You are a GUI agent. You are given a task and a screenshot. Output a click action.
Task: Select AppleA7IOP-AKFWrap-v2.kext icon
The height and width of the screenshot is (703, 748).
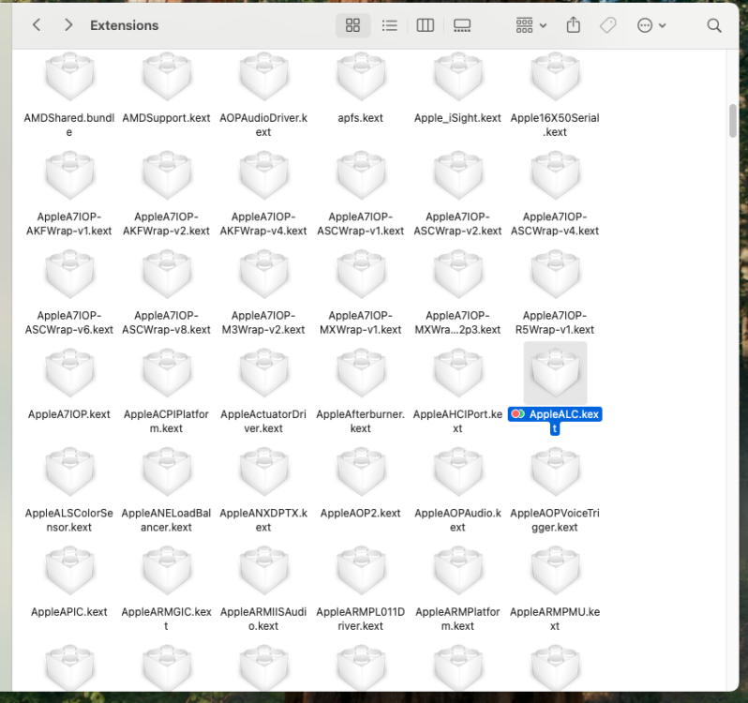pyautogui.click(x=167, y=175)
